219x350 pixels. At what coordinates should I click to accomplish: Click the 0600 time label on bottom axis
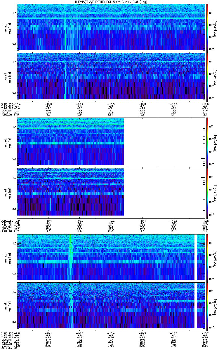point(17,346)
